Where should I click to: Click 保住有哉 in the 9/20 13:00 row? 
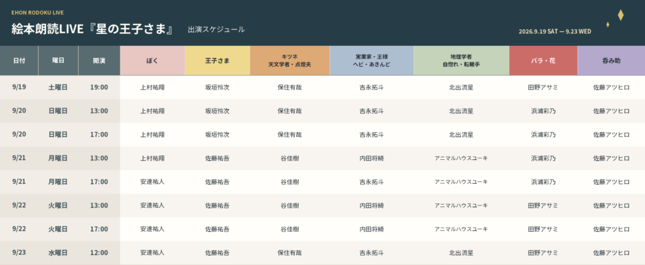(x=290, y=111)
